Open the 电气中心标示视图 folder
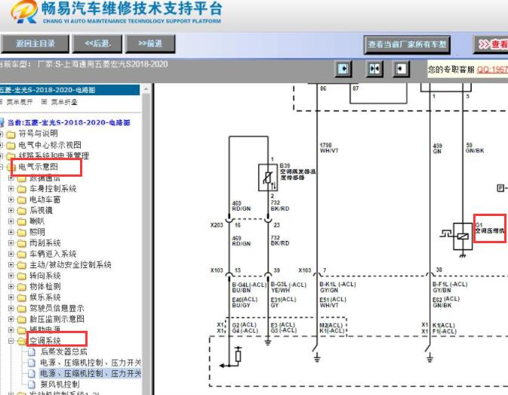The width and height of the screenshot is (508, 395). 50,145
